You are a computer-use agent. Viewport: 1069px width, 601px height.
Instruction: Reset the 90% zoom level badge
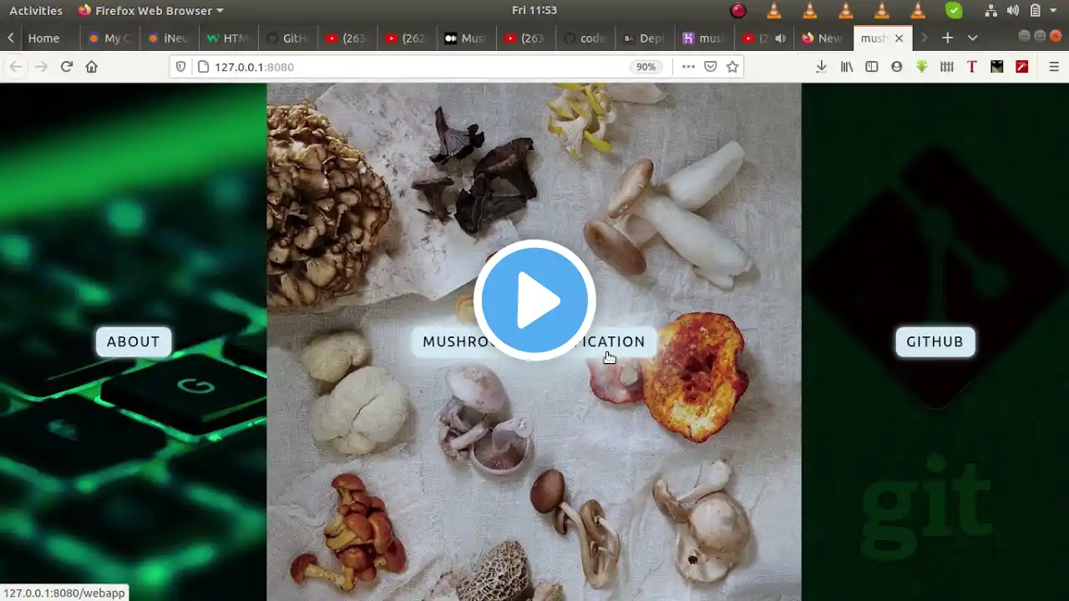coord(646,67)
